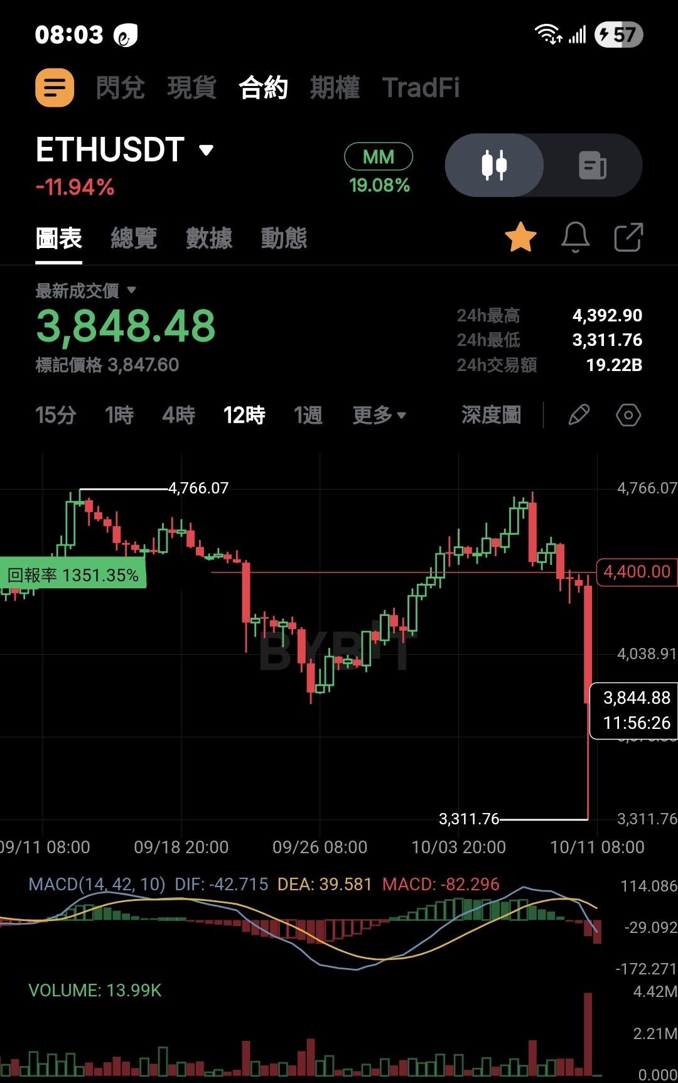Open the TradFi tab

tap(421, 87)
